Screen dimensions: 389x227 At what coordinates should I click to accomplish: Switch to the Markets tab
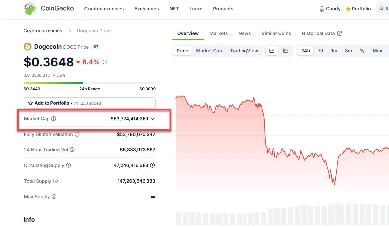(x=218, y=33)
